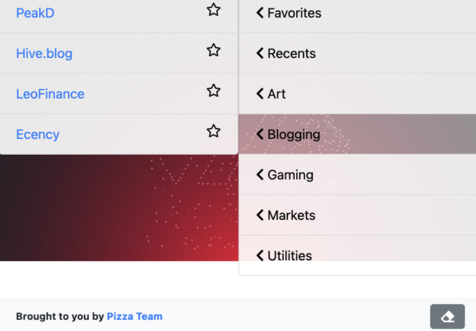Open the Markets category
Image resolution: width=476 pixels, height=331 pixels.
[x=357, y=215]
